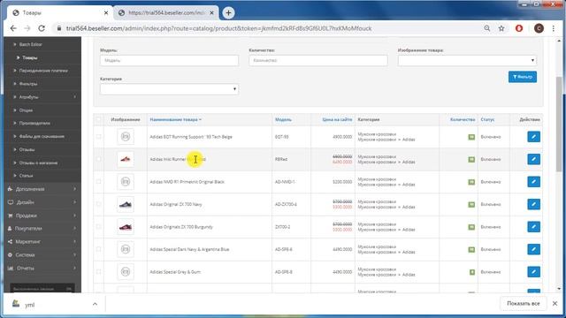Expand the Система sidebar menu
The width and height of the screenshot is (566, 318).
(x=42, y=255)
